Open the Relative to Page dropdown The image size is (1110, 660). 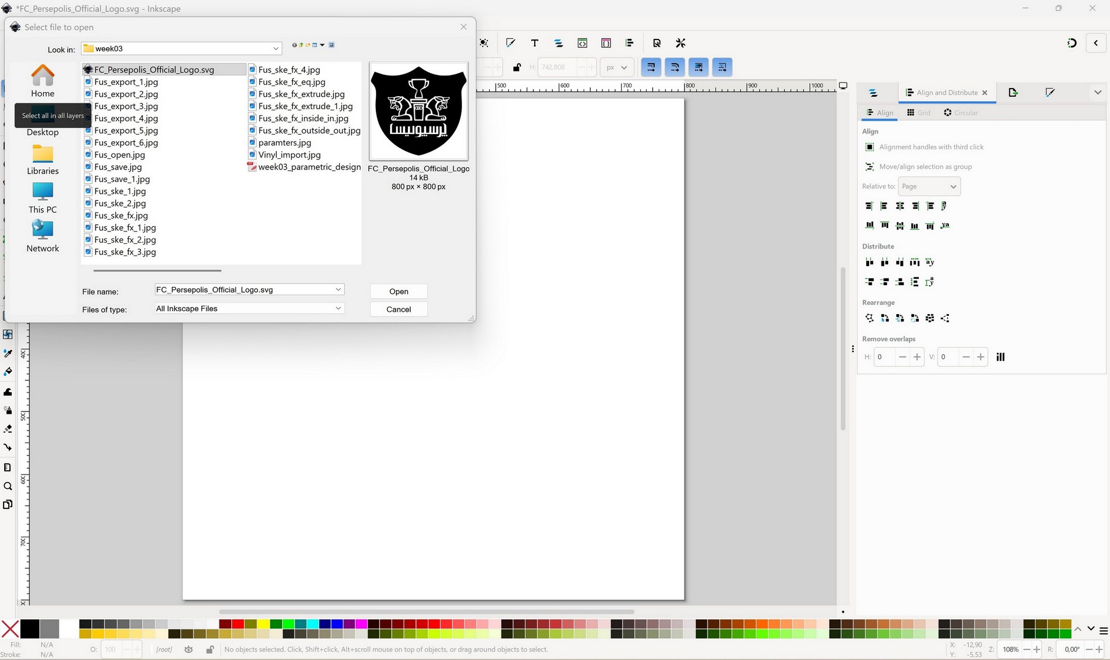929,187
